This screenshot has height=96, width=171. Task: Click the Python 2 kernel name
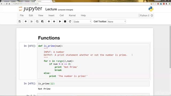click(x=145, y=15)
